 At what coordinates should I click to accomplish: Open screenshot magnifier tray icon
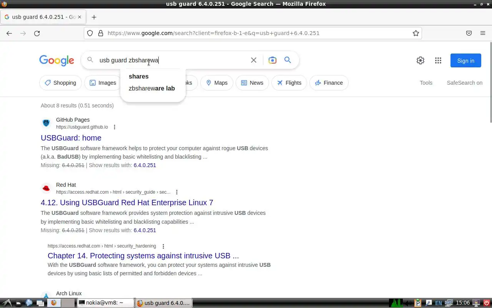tap(429, 303)
